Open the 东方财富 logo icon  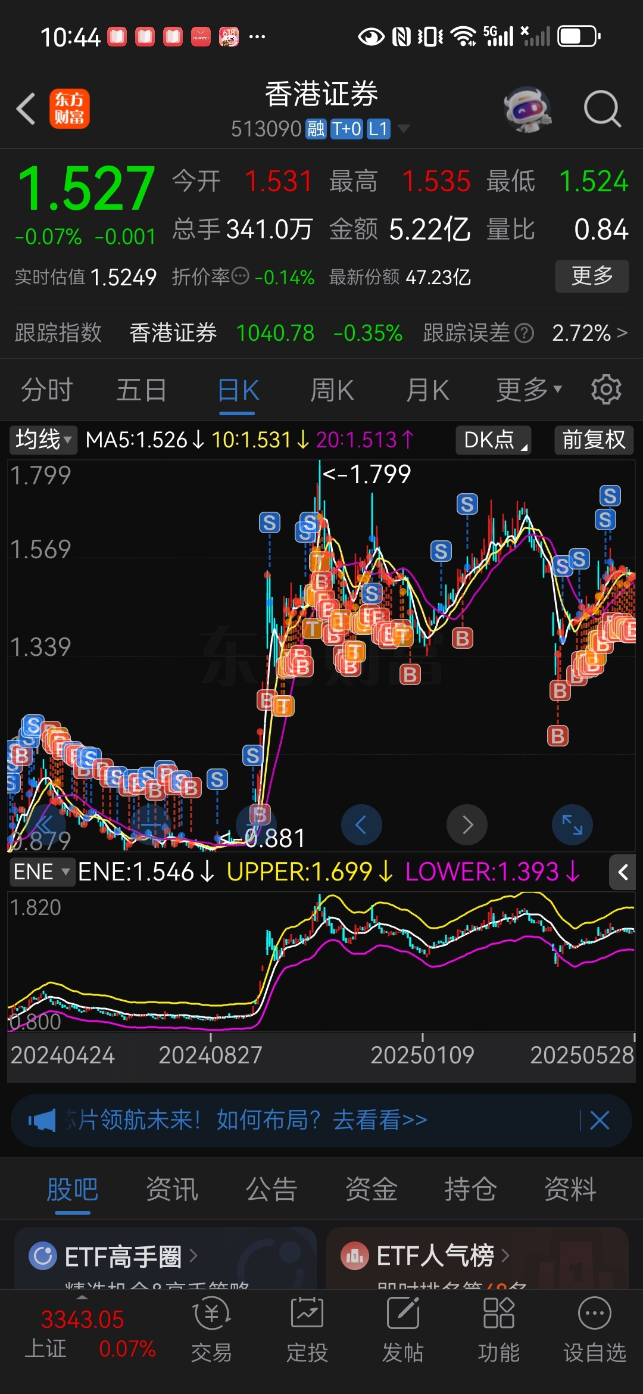pyautogui.click(x=70, y=109)
